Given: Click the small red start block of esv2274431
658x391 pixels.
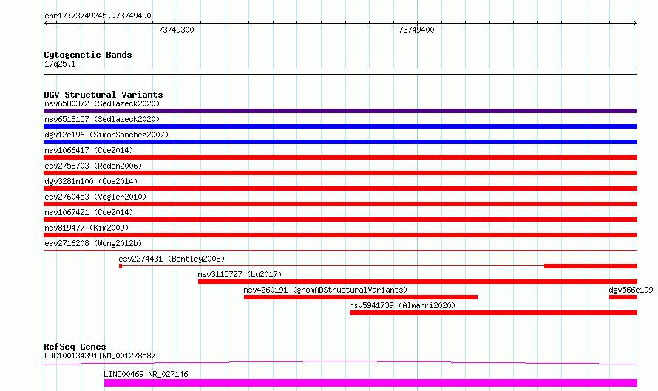Looking at the screenshot, I should coord(121,266).
